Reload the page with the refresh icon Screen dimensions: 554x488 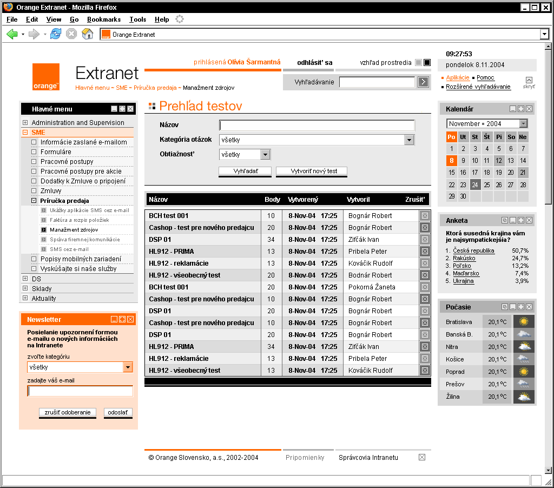(x=56, y=34)
